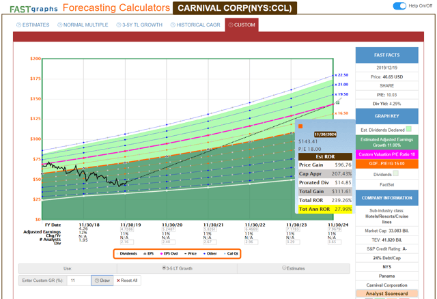Screen dimensions: 437x299
Task: Click the Total Gain $111.61 row
Action: 325,191
